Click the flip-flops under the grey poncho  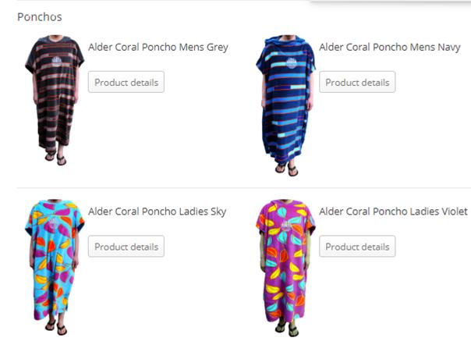point(55,158)
